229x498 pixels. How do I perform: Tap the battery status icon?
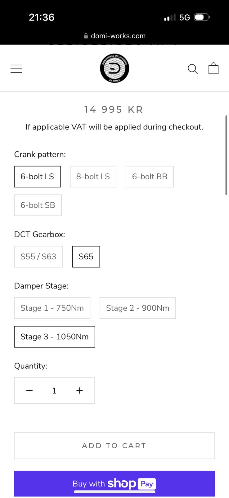tap(202, 17)
